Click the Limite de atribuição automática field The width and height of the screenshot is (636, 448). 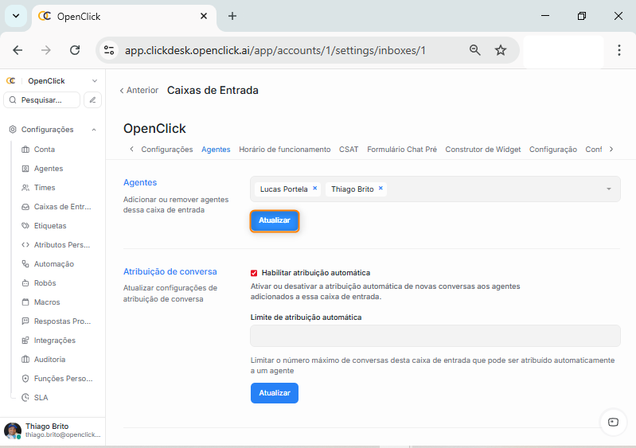tap(435, 336)
